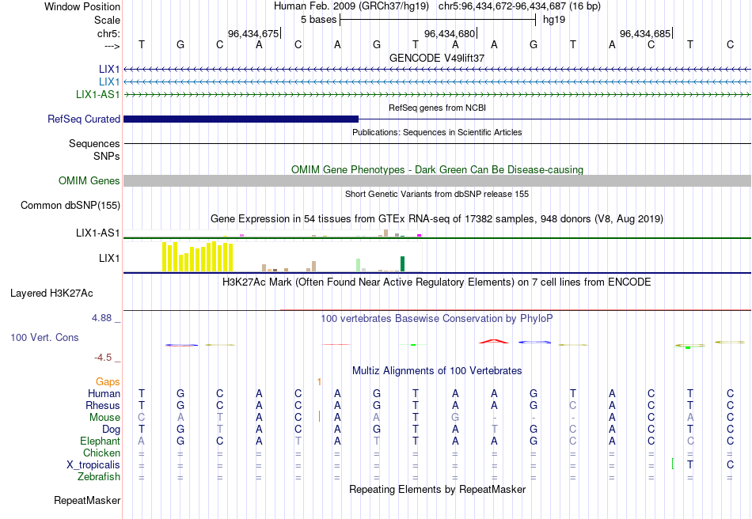752x519 pixels.
Task: Click the PhyloP lower scale value -4.5
Action: click(x=103, y=358)
